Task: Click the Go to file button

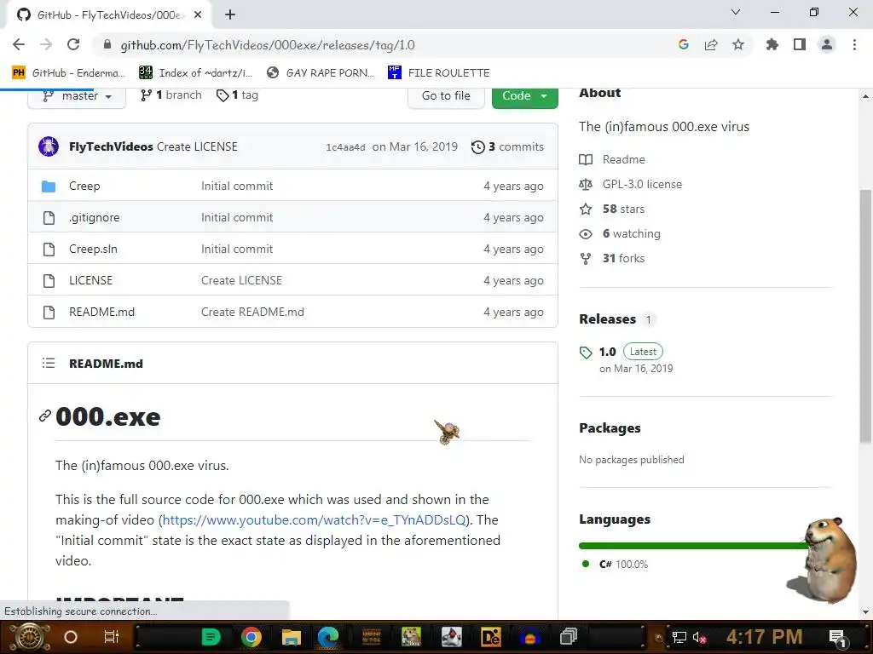Action: [x=446, y=95]
